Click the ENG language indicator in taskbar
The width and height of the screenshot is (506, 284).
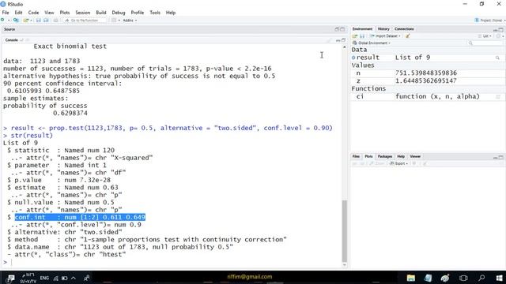44,278
